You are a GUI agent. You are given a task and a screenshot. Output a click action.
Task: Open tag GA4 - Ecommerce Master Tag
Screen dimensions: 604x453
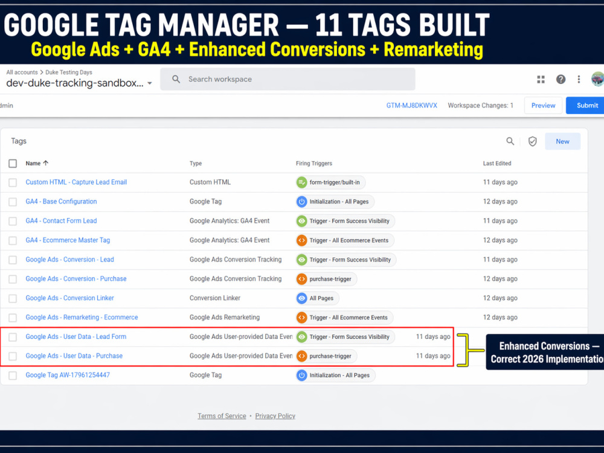(x=68, y=240)
